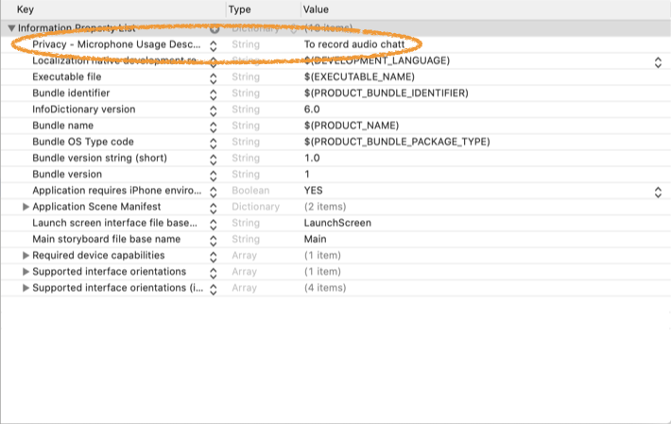Image resolution: width=671 pixels, height=424 pixels.
Task: Open key stepper for Bundle identifier row
Action: pos(214,93)
